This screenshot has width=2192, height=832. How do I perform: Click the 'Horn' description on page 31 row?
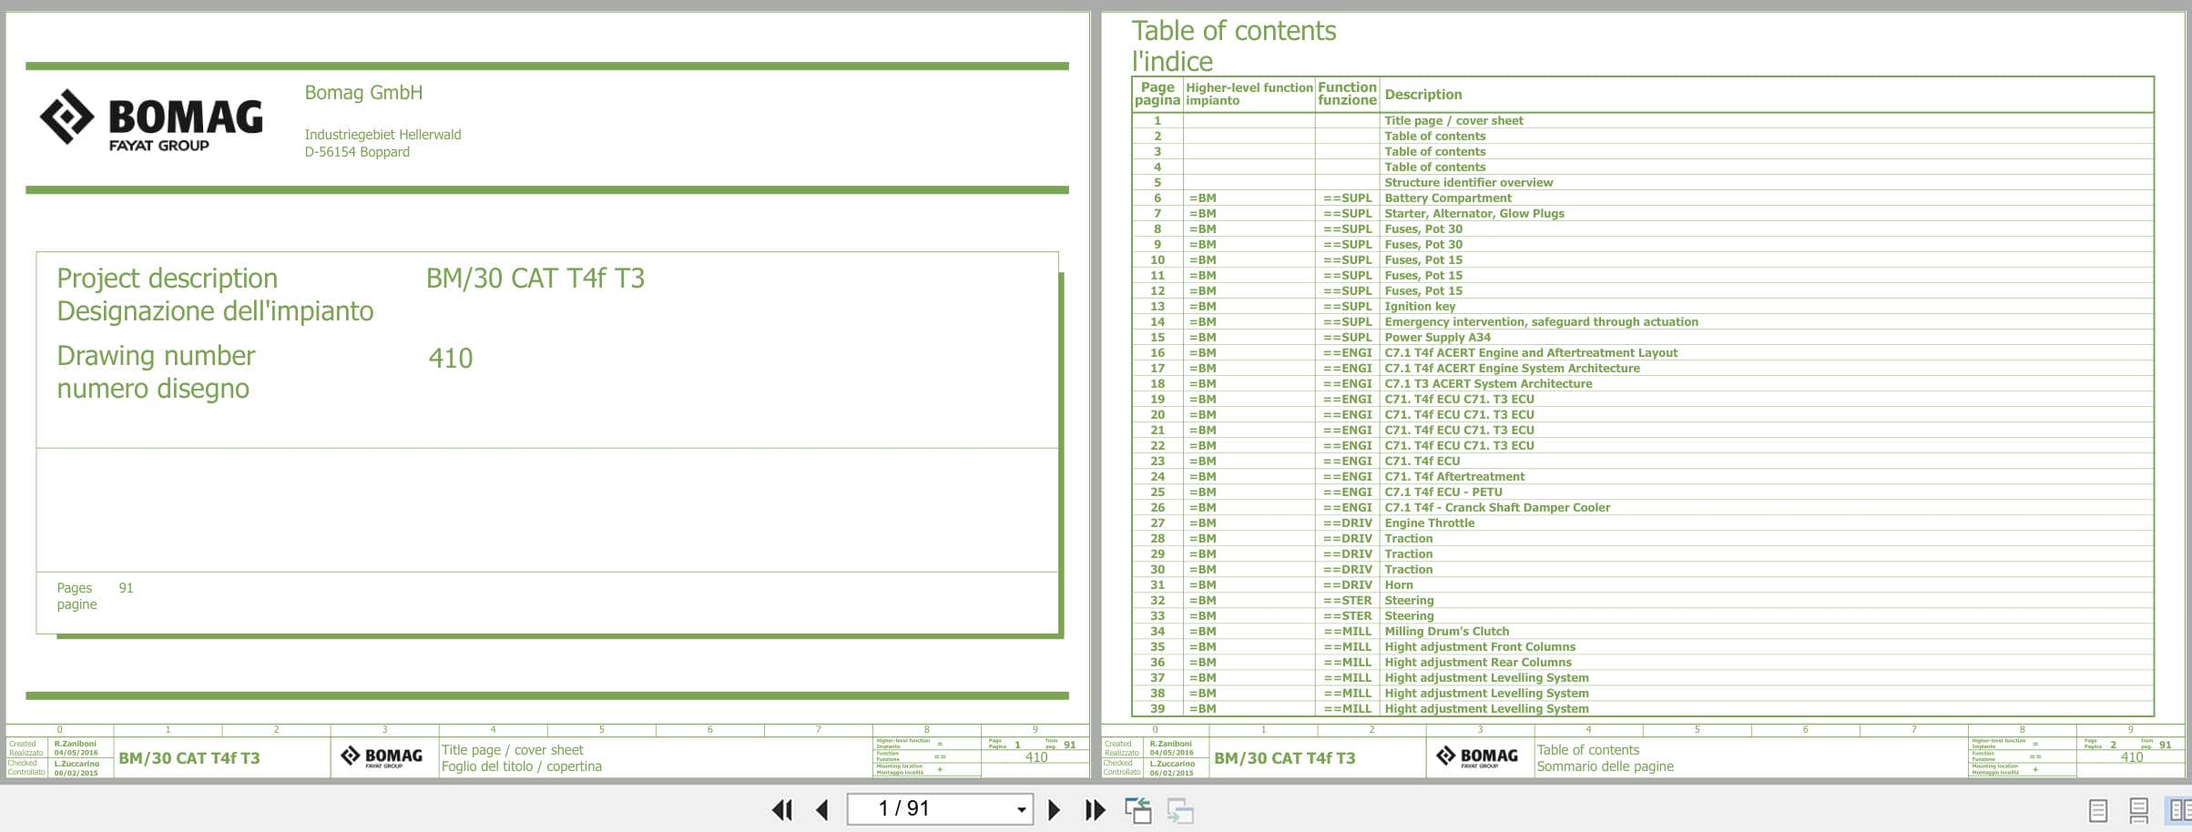pos(1399,584)
